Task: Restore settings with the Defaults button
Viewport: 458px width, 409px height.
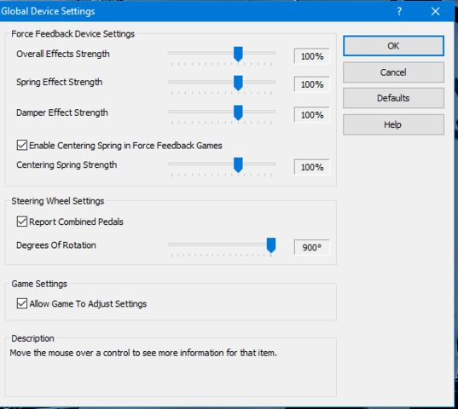Action: point(393,98)
